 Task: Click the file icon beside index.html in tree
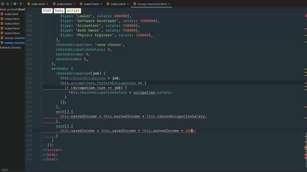2,14
